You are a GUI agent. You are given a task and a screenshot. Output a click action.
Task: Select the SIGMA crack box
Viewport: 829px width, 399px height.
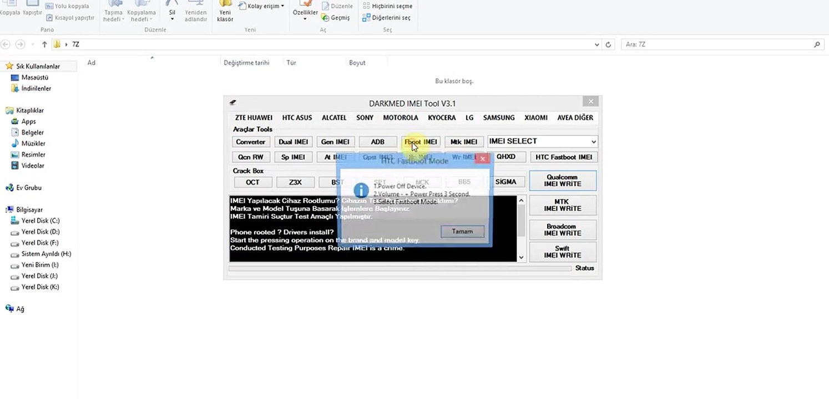[506, 182]
